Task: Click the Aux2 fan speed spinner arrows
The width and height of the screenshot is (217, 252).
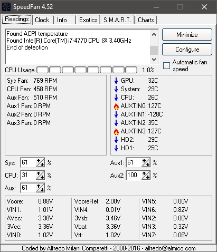Action: [146, 175]
